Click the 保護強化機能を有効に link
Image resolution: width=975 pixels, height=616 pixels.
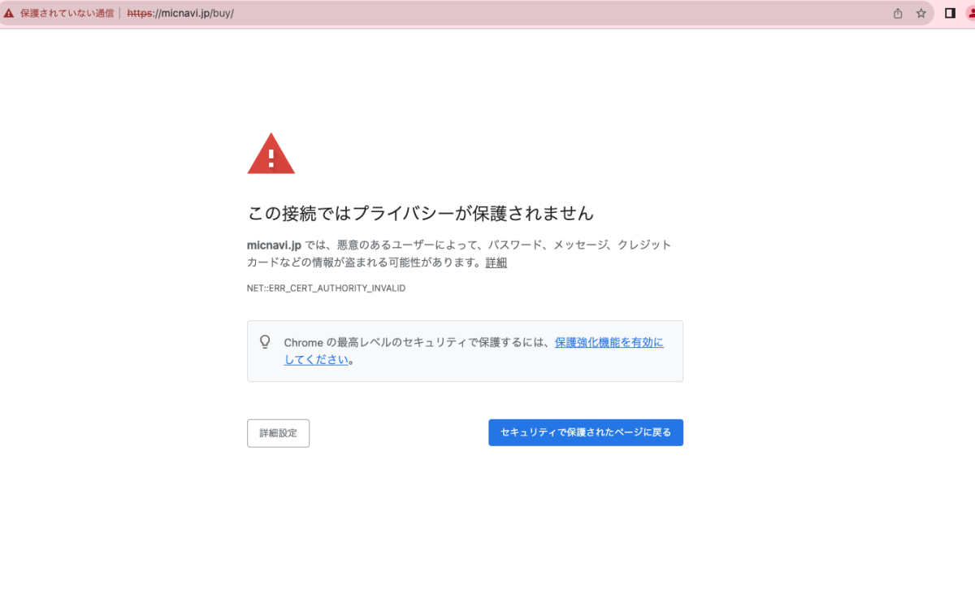click(609, 343)
